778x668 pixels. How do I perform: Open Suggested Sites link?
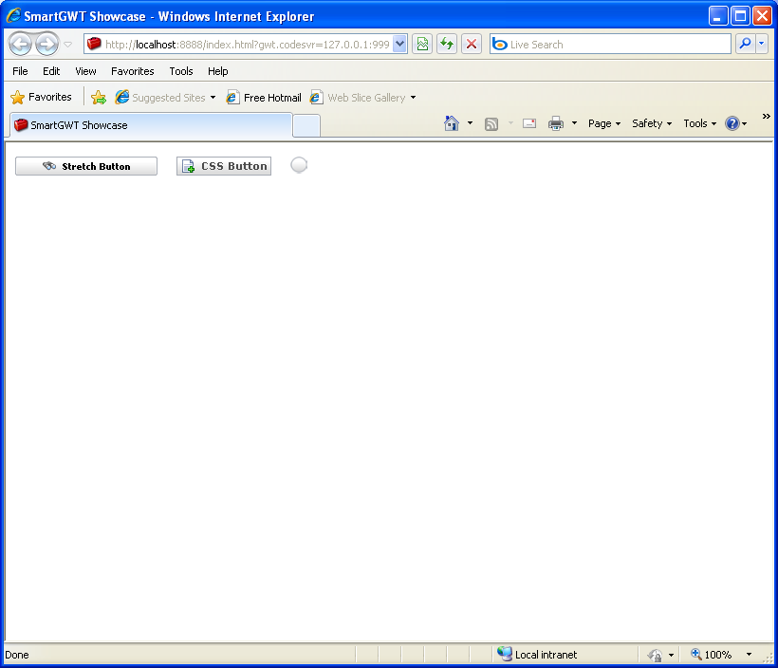165,98
